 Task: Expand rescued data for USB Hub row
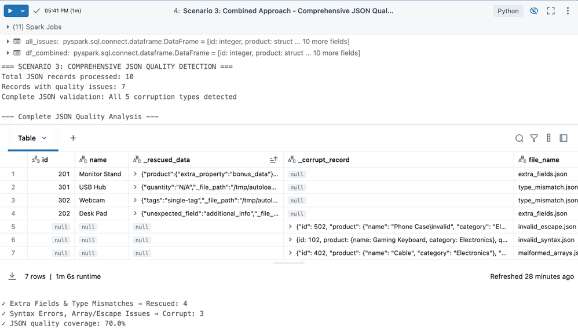coord(136,187)
